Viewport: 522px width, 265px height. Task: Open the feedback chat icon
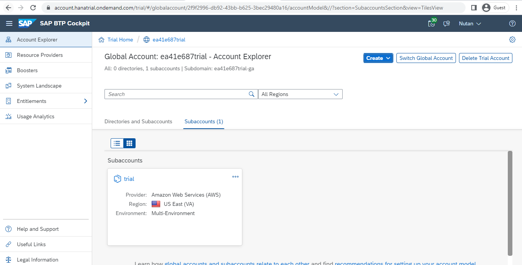[446, 23]
